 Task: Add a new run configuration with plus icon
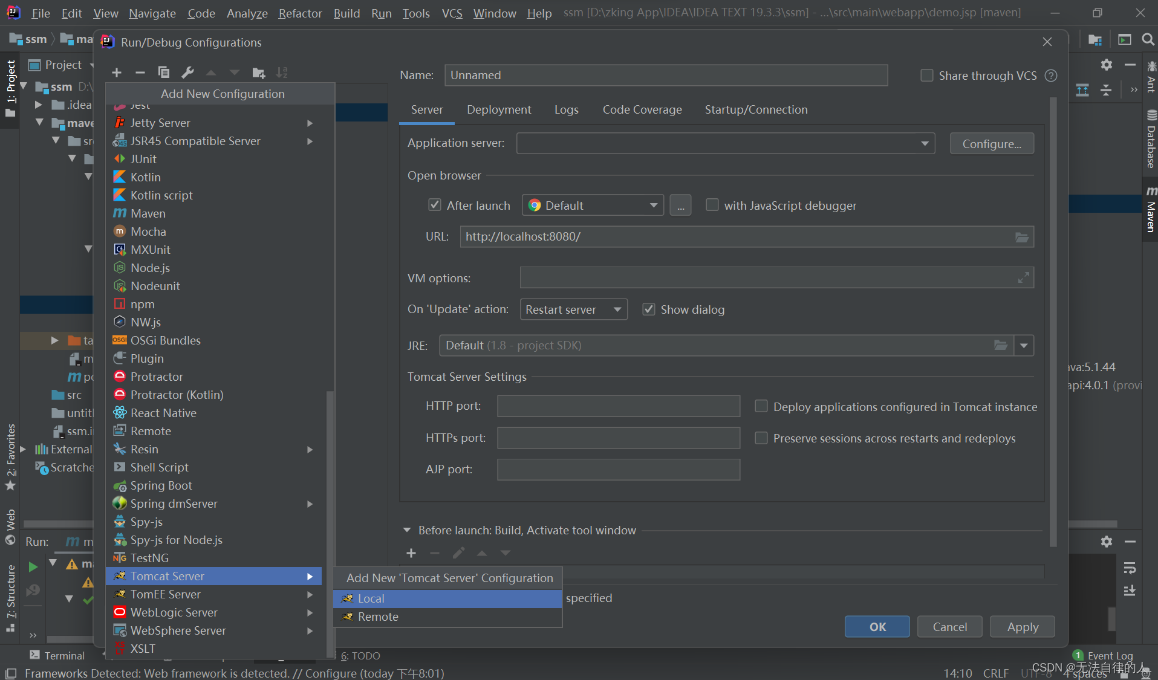(x=116, y=73)
